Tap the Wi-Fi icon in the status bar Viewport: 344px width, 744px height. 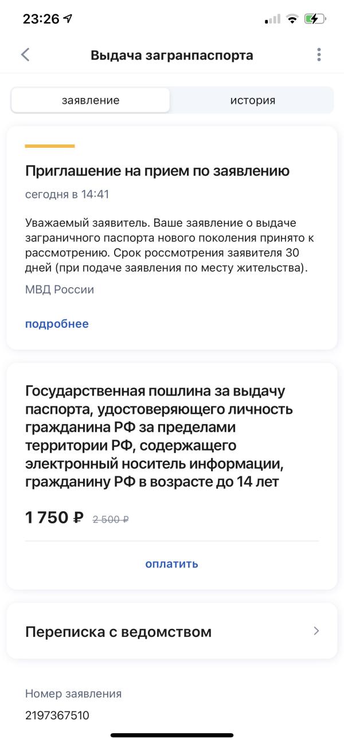(x=294, y=17)
